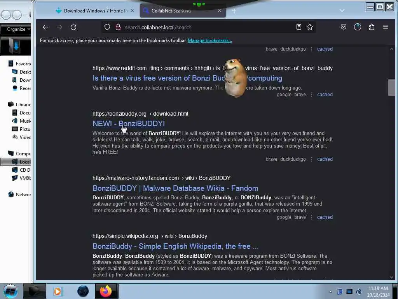Click scrollbar up arrow in browser

point(391,49)
